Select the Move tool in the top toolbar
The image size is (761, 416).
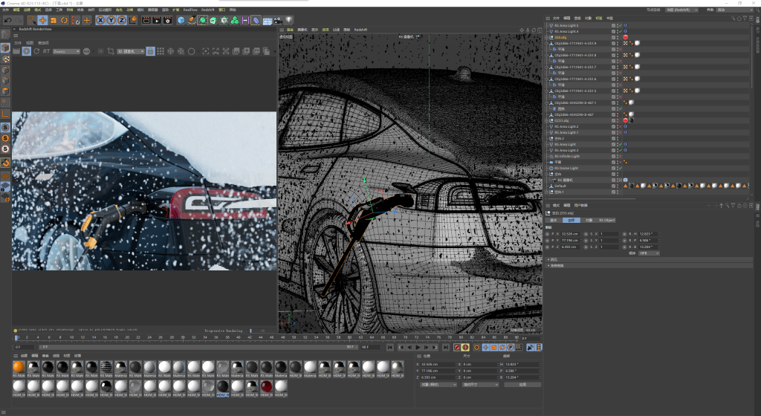[42, 20]
